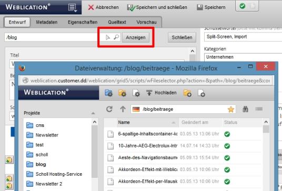The image size is (282, 191).
Task: Select the cms project folder
Action: (35, 125)
